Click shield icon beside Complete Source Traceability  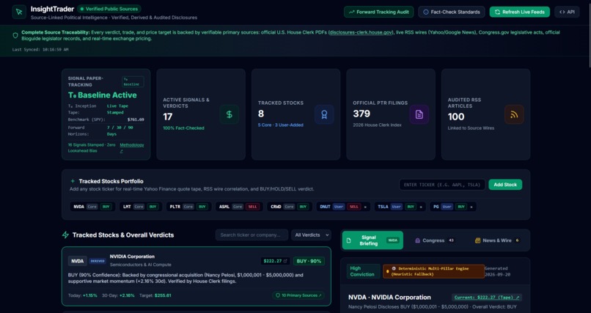[15, 35]
